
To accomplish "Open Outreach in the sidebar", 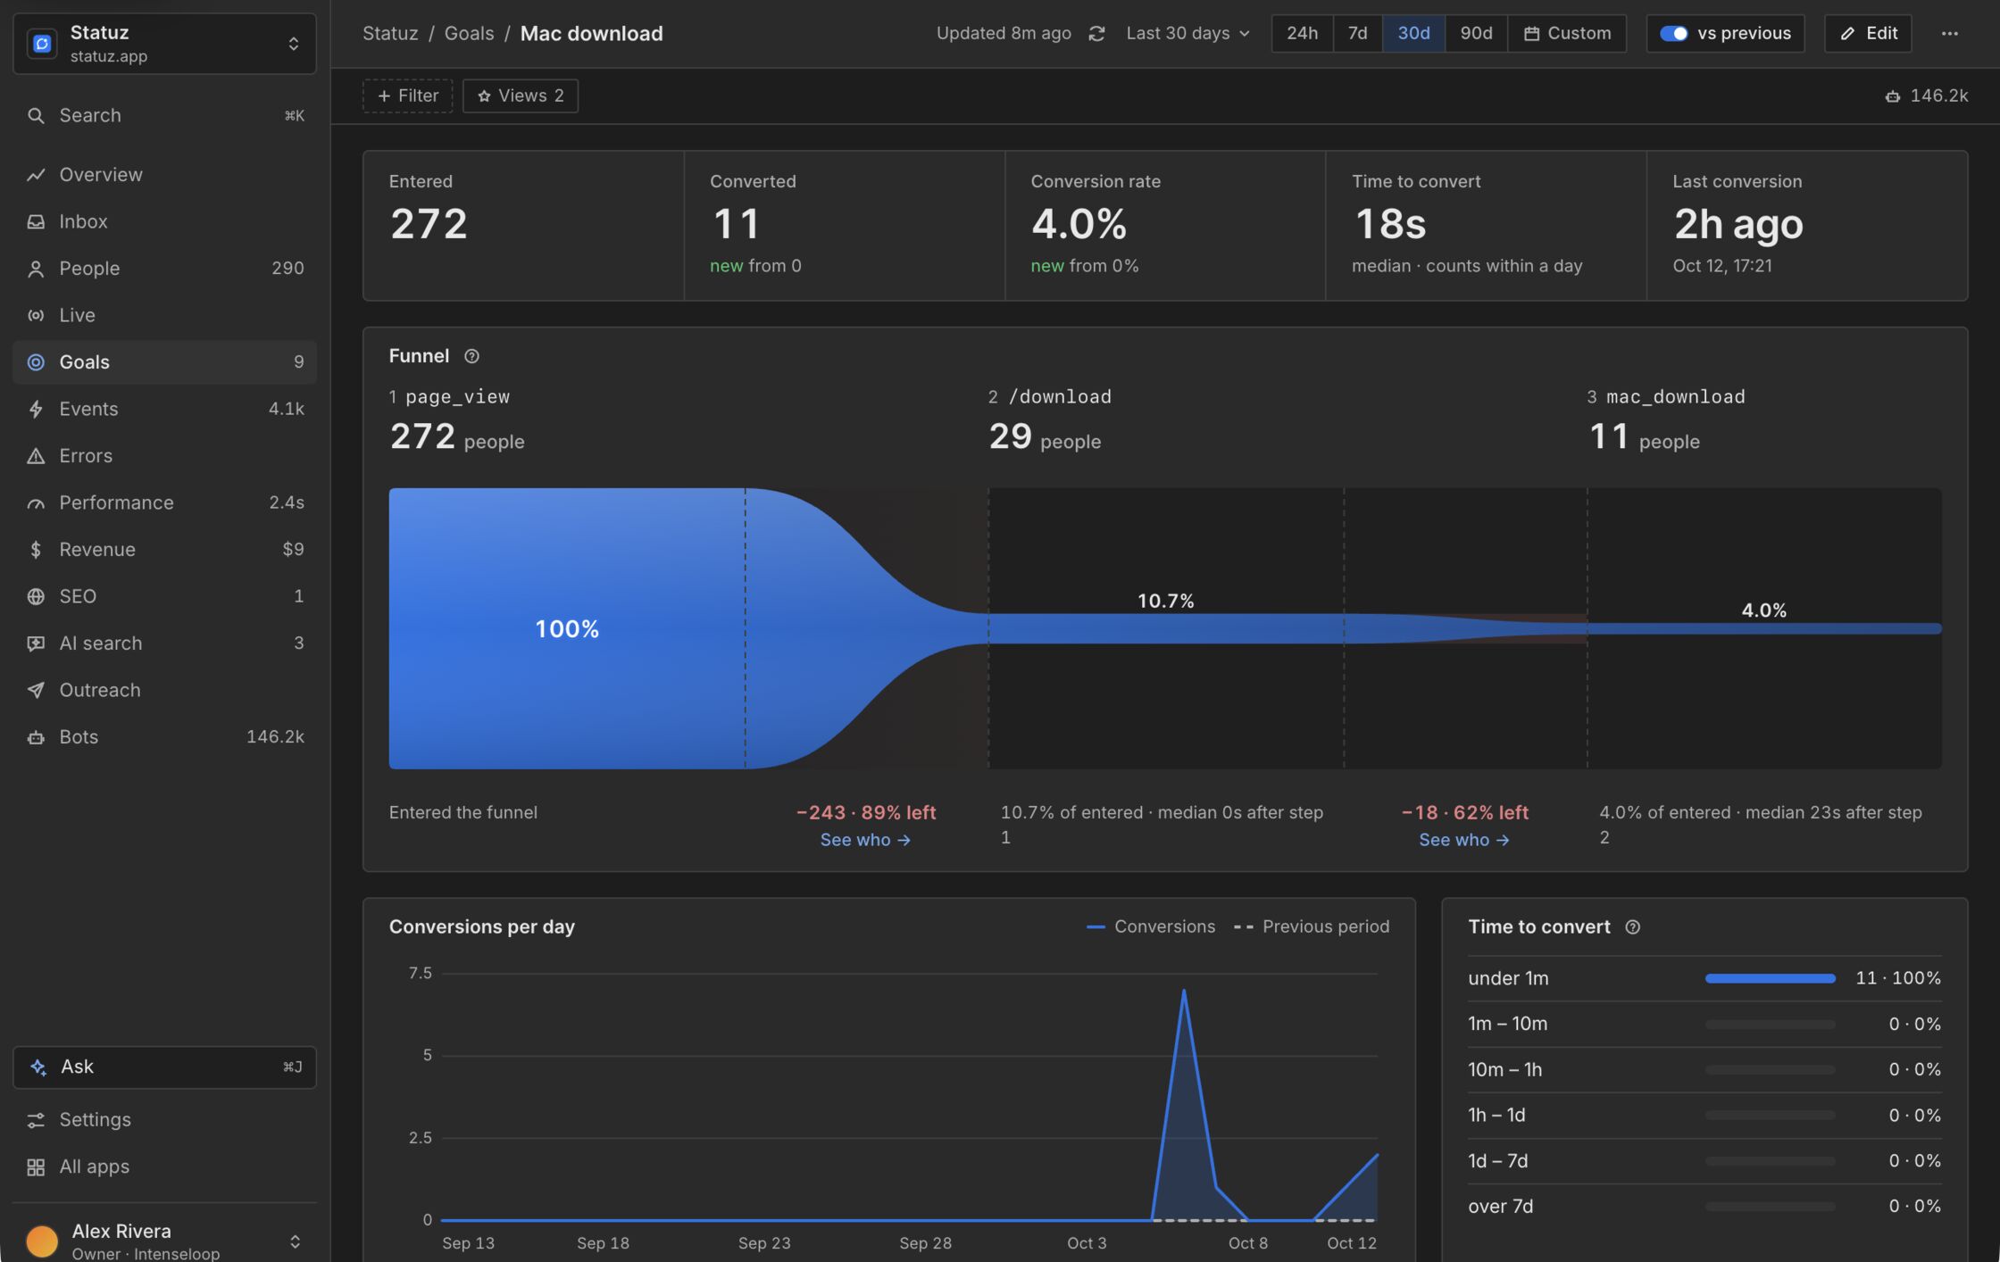I will point(165,690).
